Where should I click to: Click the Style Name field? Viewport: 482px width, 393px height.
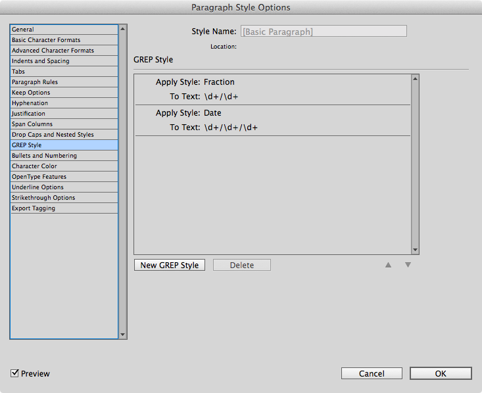pos(324,32)
